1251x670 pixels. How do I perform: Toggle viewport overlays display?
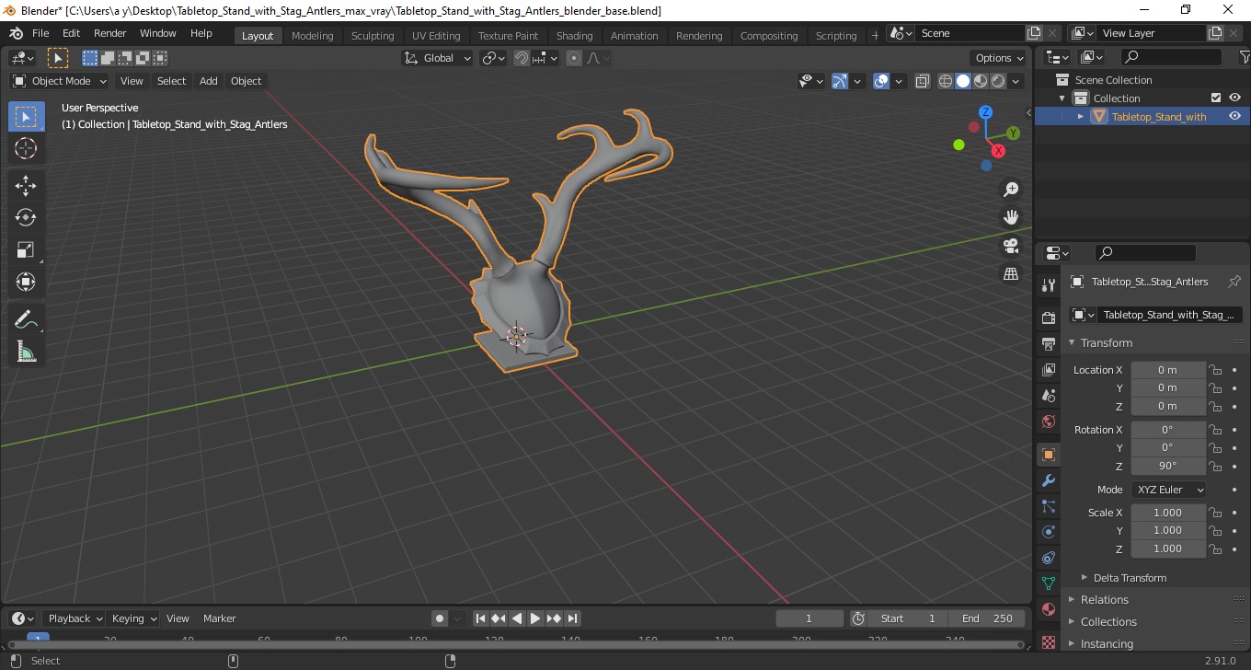coord(881,81)
